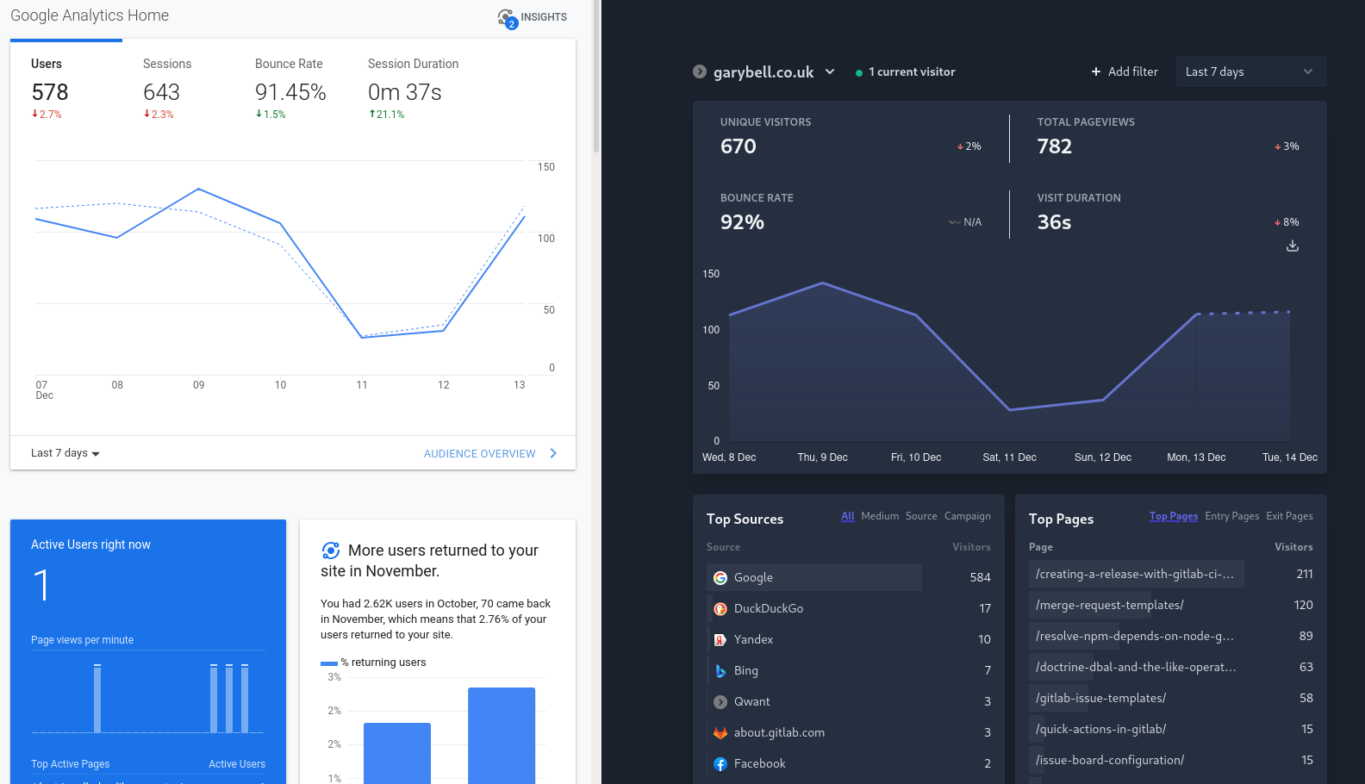Click the Plausible Bounce Rate 92% stat
The image size is (1365, 784).
click(x=851, y=214)
